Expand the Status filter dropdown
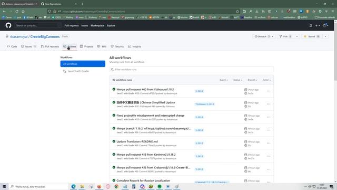 237,80
